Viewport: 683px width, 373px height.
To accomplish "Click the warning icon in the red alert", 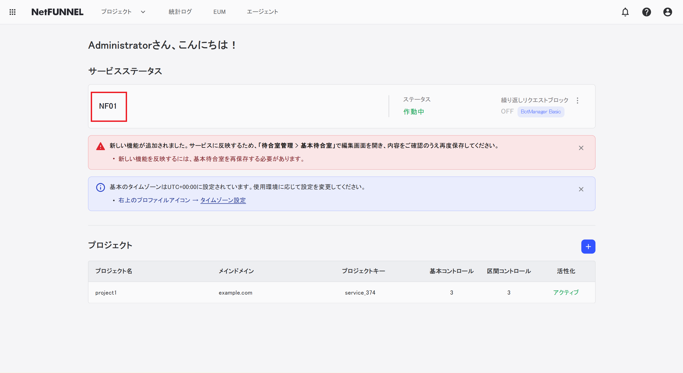I will point(100,146).
